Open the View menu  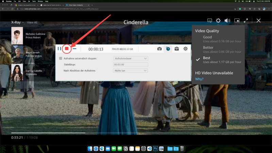tap(24, 1)
